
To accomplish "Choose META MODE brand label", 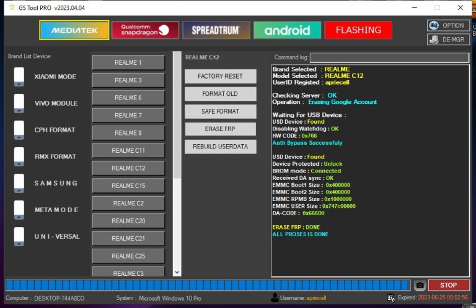I will [x=56, y=210].
